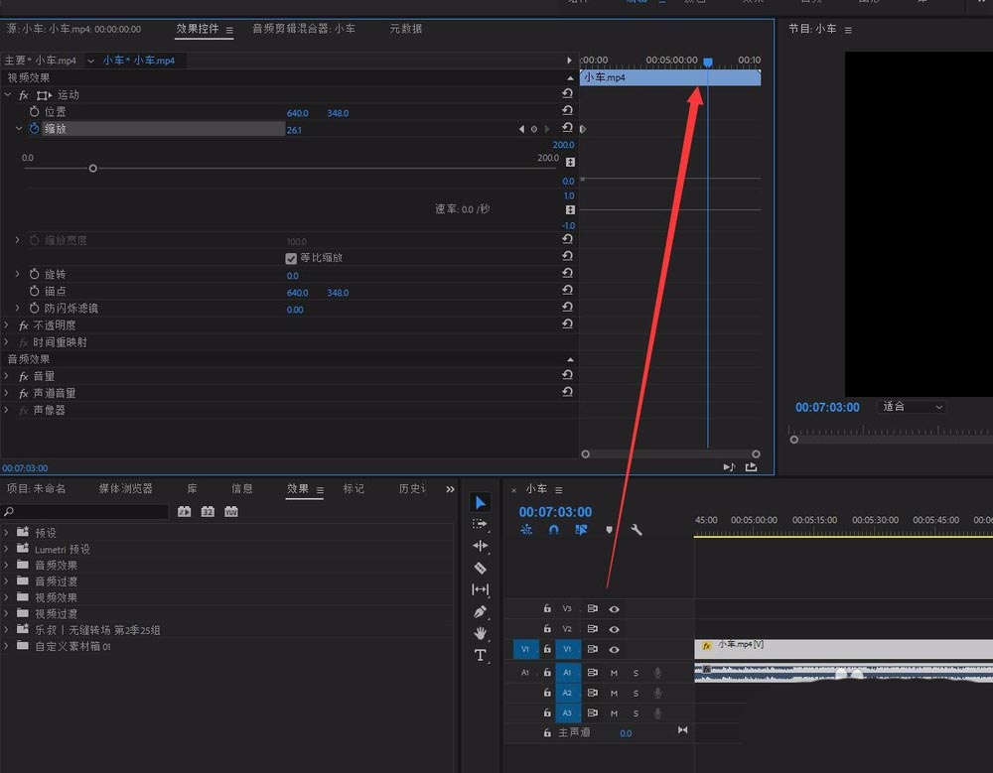
Task: Expand the 音量 volume effect
Action: click(6, 376)
